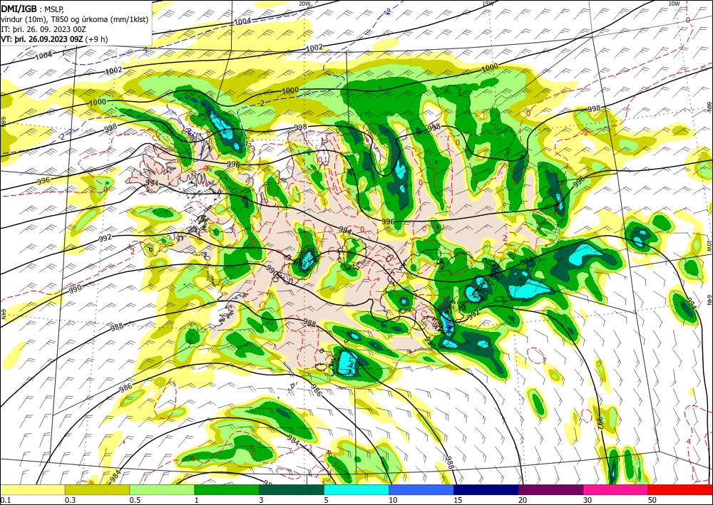Choose the navy 15–20 legend swatch
The height and width of the screenshot is (505, 713).
click(x=486, y=489)
